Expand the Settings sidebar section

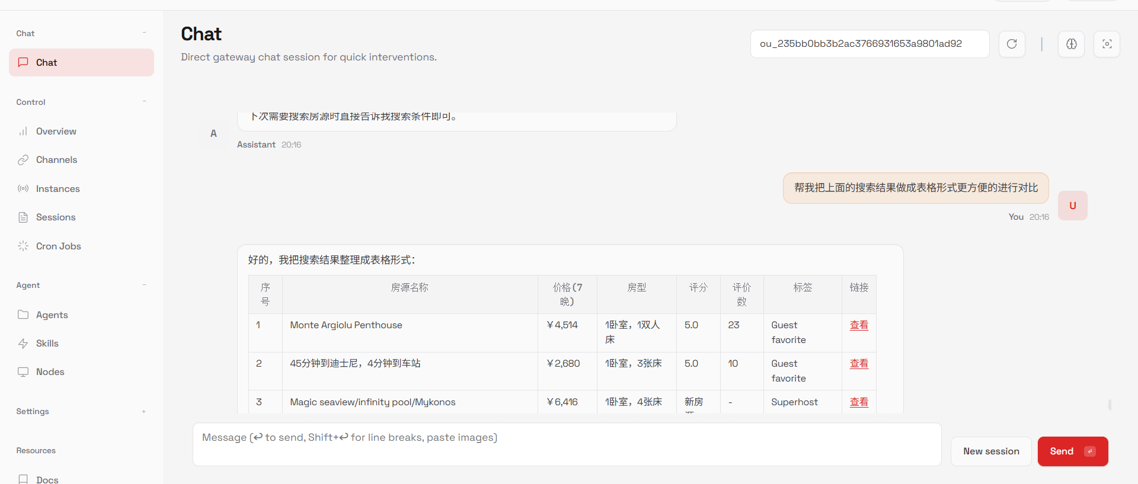coord(144,412)
